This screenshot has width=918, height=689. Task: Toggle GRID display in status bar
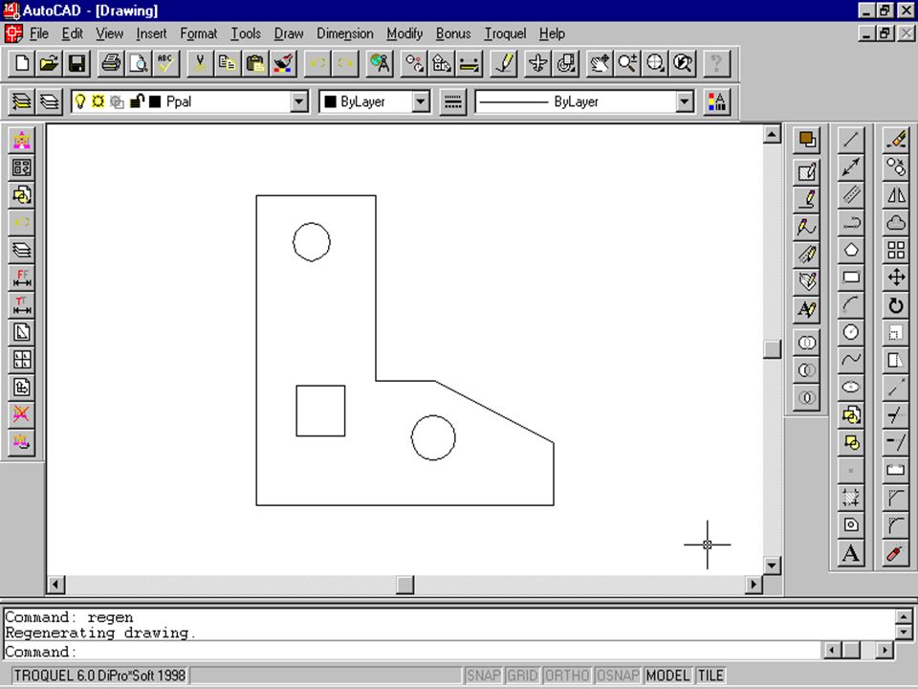click(522, 676)
